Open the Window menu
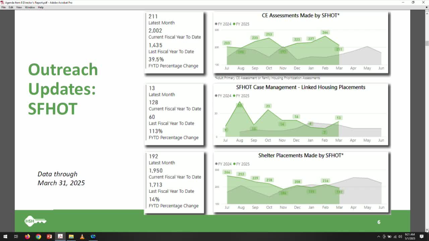Image resolution: width=429 pixels, height=241 pixels. pyautogui.click(x=30, y=7)
